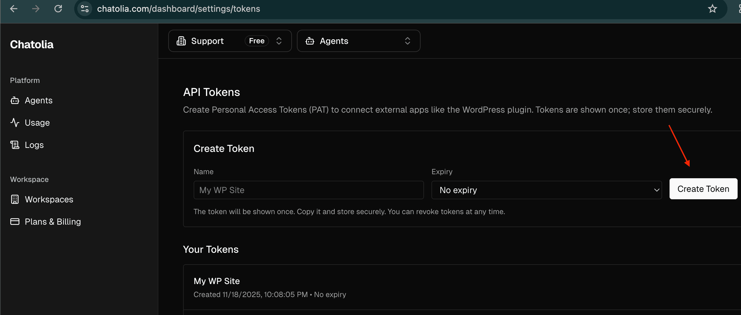
Task: Click the robot icon in top Agents selector
Action: click(310, 41)
